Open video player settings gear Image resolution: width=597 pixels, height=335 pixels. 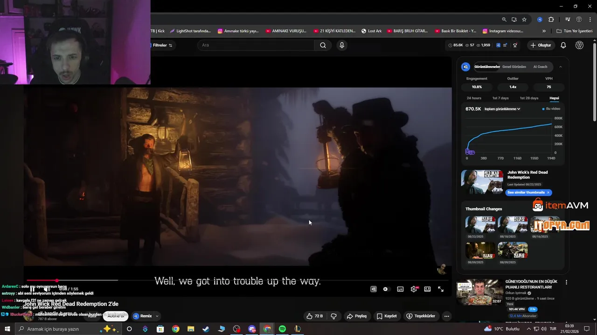pyautogui.click(x=414, y=289)
